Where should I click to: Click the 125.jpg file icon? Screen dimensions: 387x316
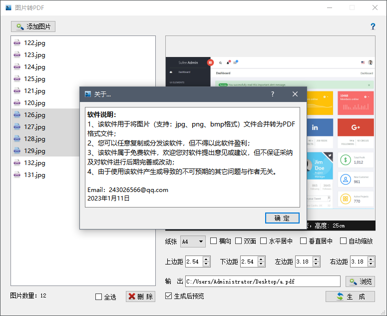click(x=17, y=79)
